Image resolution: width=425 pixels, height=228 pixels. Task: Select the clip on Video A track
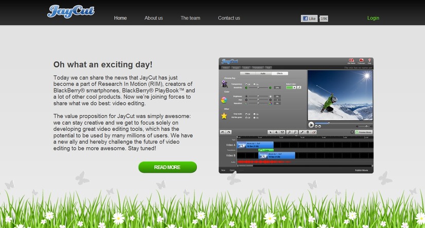point(255,145)
